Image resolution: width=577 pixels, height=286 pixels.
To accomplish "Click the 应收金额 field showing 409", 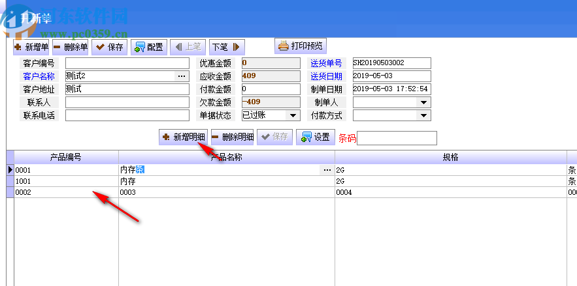I will pos(271,76).
